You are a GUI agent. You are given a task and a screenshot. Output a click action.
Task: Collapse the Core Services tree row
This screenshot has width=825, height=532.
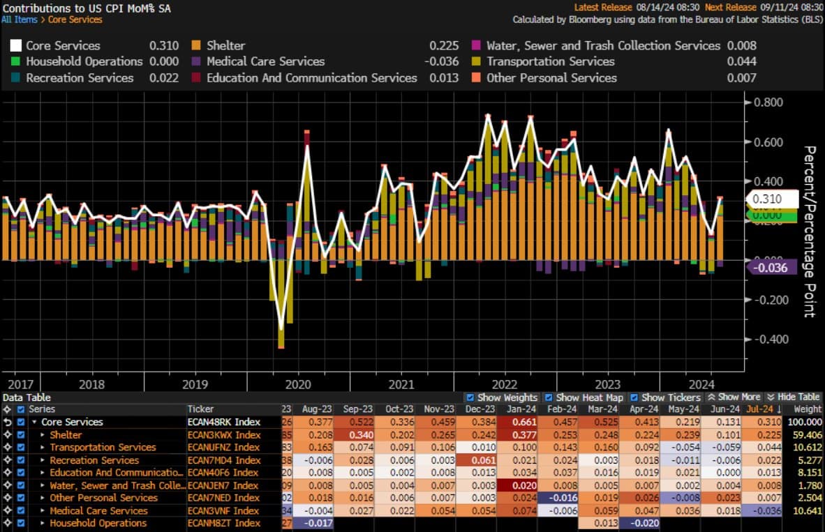point(34,423)
